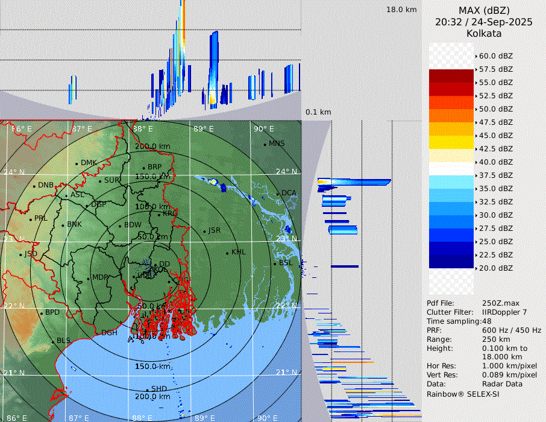Select the JSR station marker on map
Viewport: 546px width, 422px height.
point(204,231)
